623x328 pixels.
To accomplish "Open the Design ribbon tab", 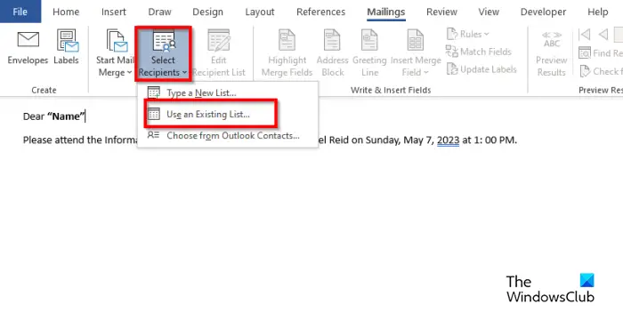I will point(207,12).
